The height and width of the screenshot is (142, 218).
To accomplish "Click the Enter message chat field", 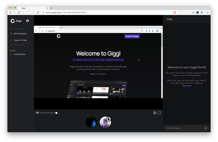I will point(185,128).
